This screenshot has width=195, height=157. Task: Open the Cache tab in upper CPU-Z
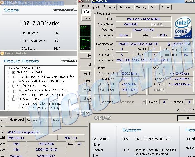[x=111, y=7]
